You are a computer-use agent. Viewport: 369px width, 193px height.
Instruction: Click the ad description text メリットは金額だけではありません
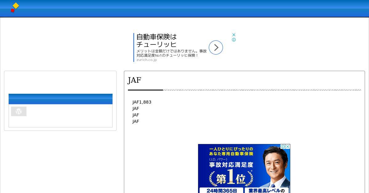point(172,53)
